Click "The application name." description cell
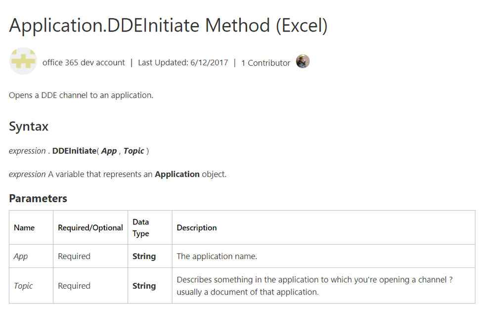The image size is (482, 309). pyautogui.click(x=217, y=257)
